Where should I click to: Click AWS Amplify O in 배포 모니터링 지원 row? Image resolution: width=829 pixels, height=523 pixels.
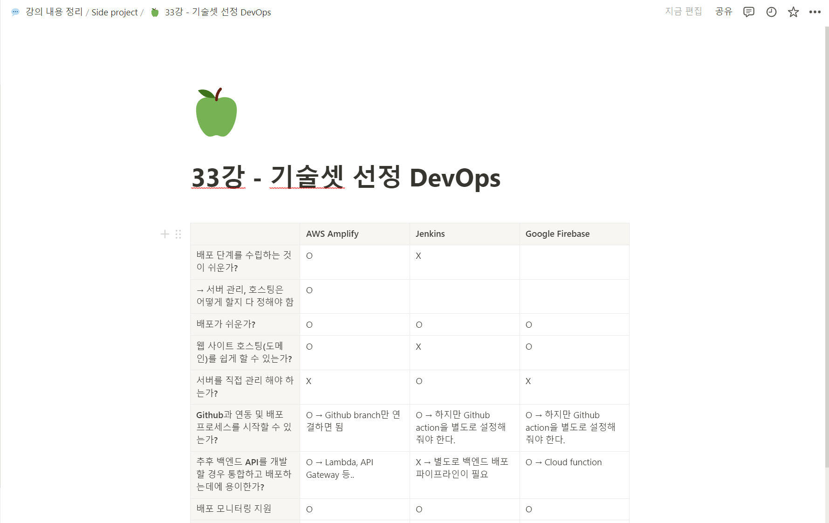tap(355, 509)
